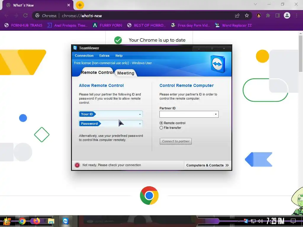Open Chrome extensions puzzle icon

click(x=268, y=16)
